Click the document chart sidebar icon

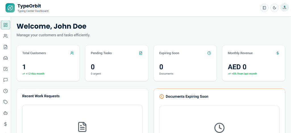pyautogui.click(x=5, y=47)
